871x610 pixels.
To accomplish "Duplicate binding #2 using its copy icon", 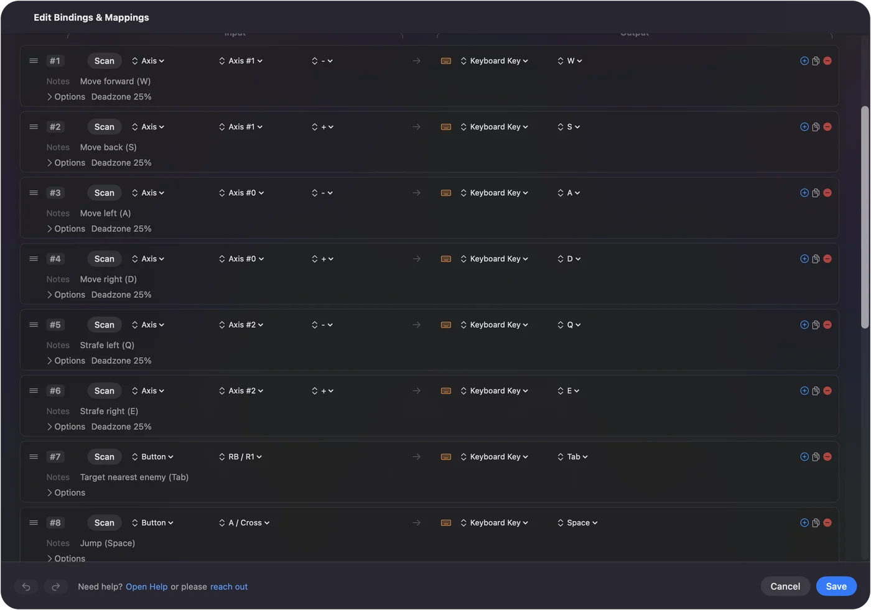I will (x=816, y=127).
